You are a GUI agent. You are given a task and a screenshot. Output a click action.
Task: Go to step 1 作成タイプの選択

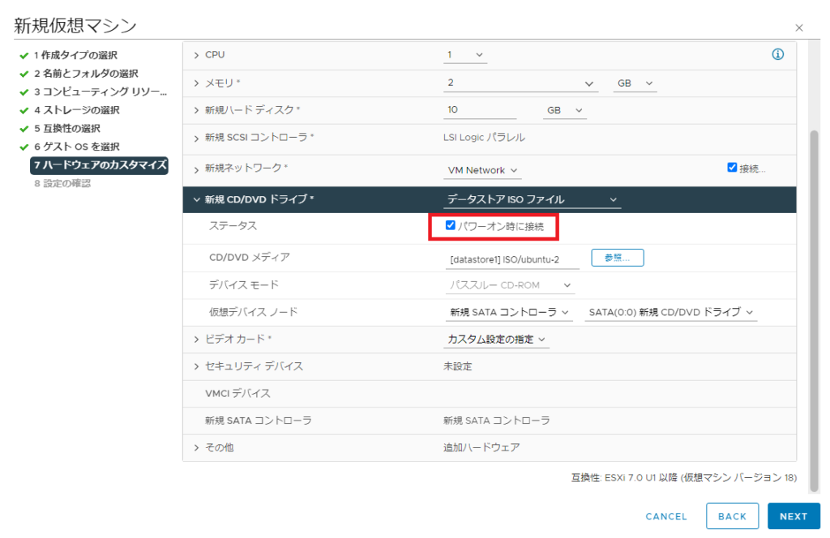(x=75, y=55)
